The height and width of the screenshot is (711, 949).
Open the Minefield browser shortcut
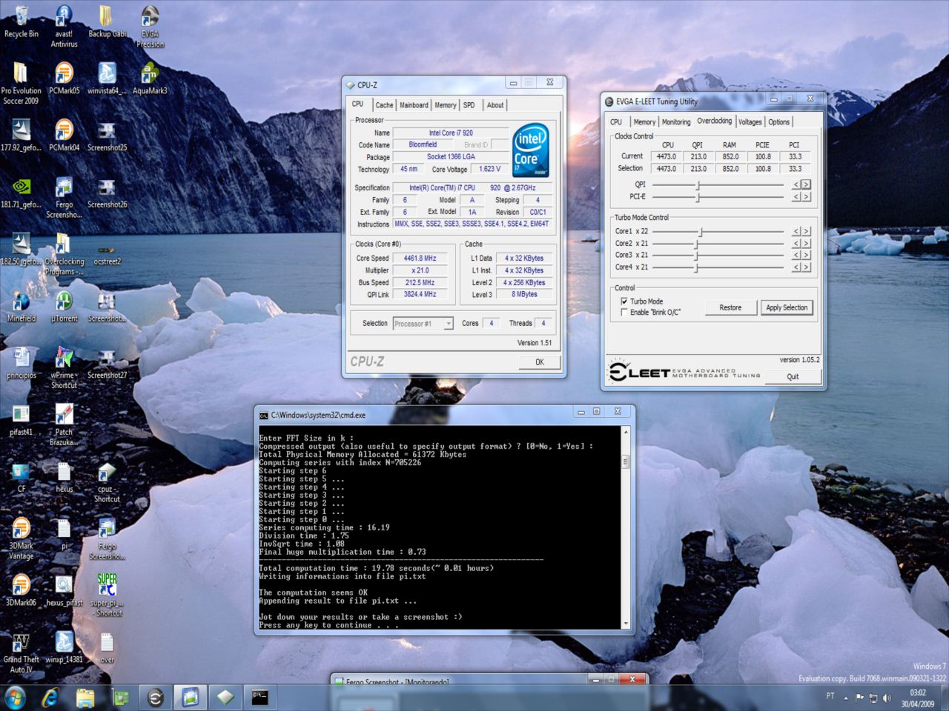click(x=22, y=306)
